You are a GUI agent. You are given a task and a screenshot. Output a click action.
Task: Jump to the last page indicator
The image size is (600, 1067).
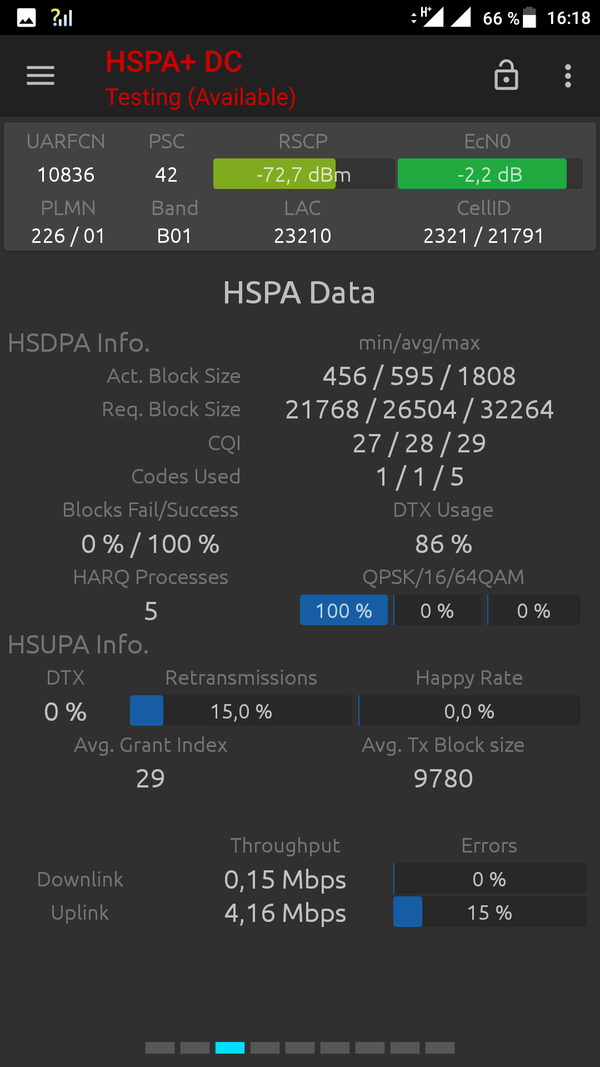(x=440, y=1048)
